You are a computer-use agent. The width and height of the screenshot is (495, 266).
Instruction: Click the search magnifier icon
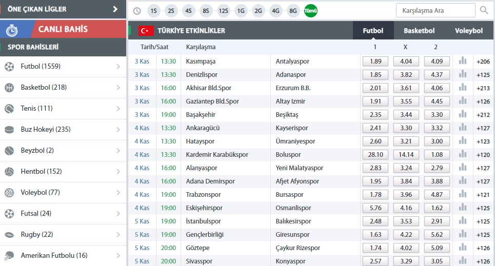(x=484, y=10)
